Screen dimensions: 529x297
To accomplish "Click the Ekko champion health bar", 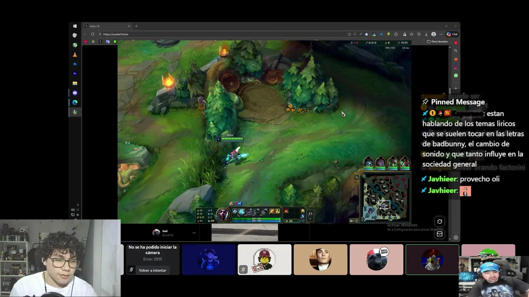I will pos(232,139).
